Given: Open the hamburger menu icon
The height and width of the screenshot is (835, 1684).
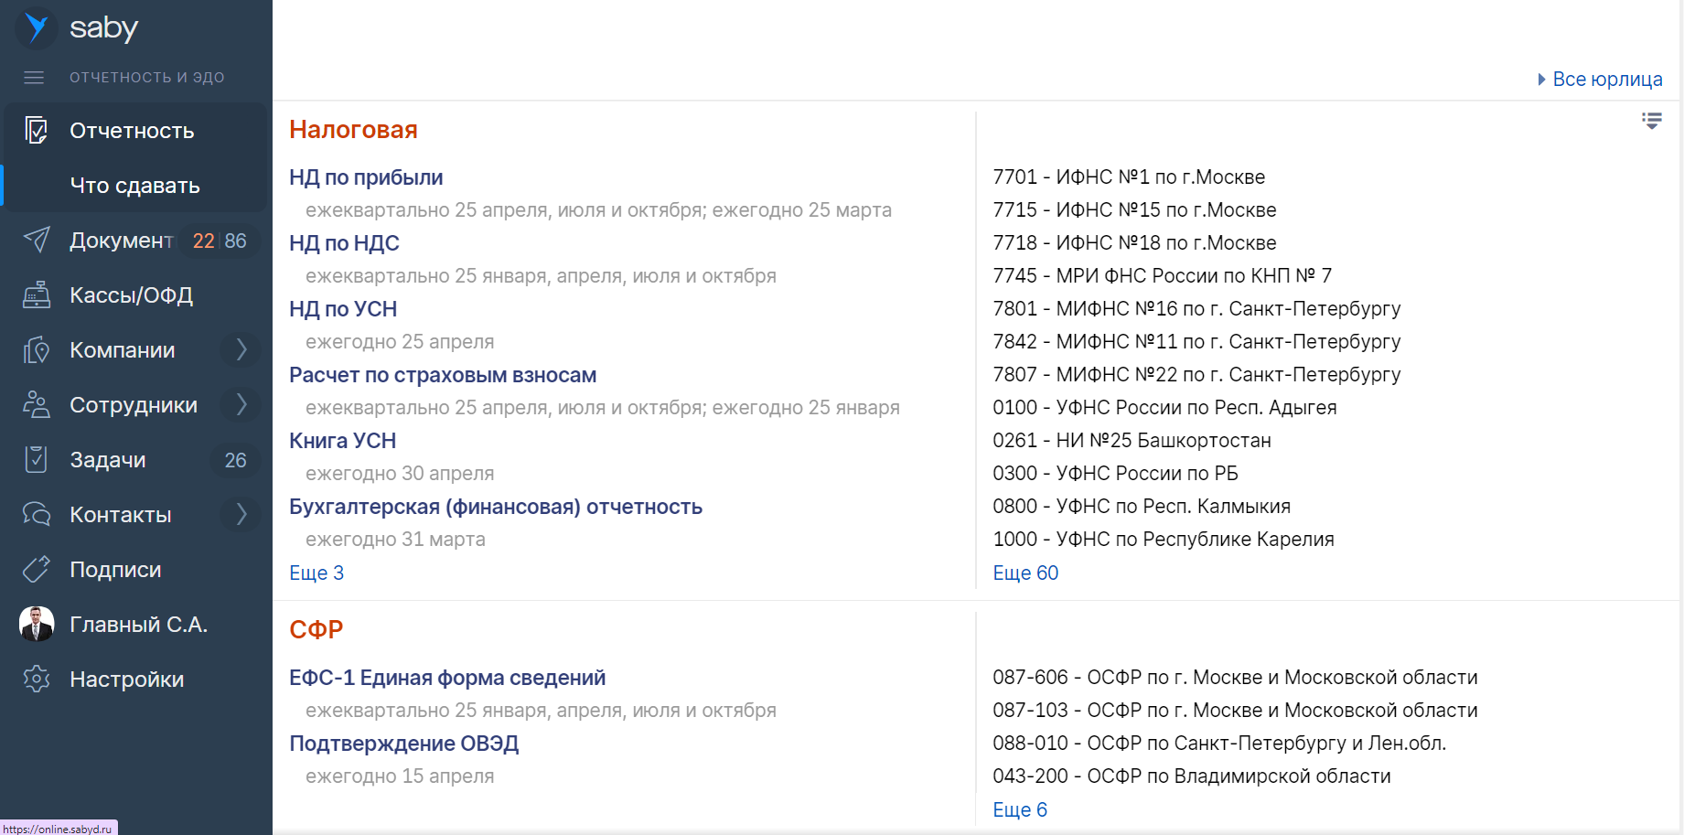Looking at the screenshot, I should [x=34, y=78].
